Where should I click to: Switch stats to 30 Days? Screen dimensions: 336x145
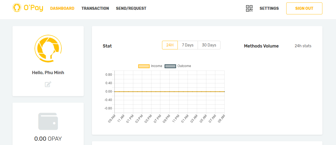[x=209, y=45]
